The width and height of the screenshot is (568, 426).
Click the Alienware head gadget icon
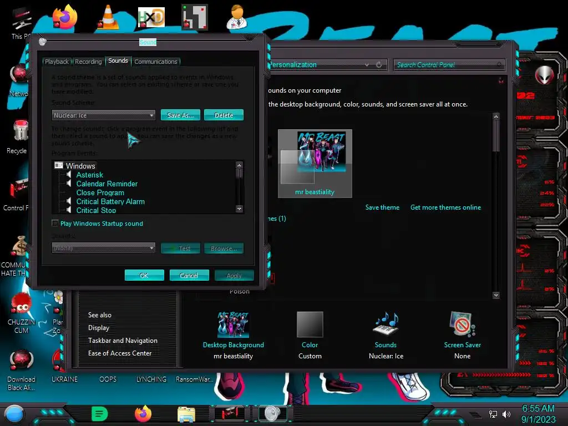coord(544,75)
